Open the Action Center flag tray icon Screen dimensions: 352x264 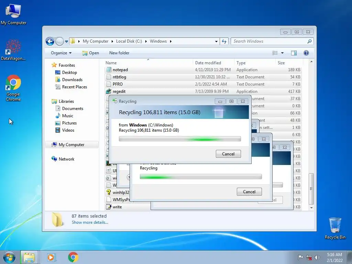point(300,257)
